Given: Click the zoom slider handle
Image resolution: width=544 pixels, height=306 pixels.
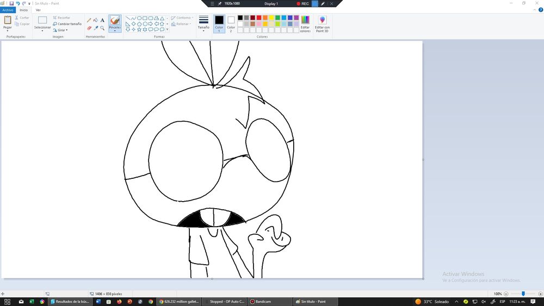Looking at the screenshot, I should (x=523, y=294).
